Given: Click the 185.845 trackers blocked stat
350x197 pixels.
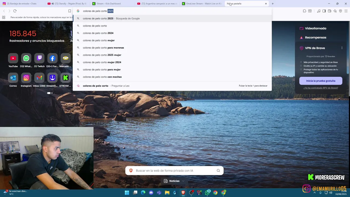Looking at the screenshot, I should 23,34.
